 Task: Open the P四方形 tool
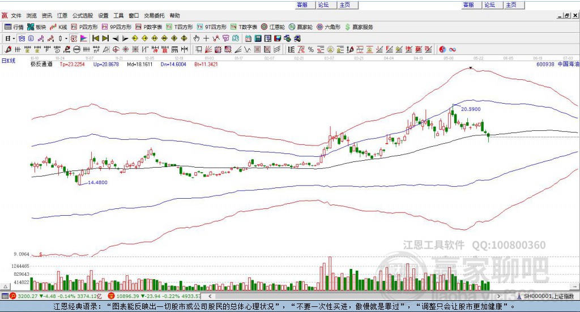84,27
